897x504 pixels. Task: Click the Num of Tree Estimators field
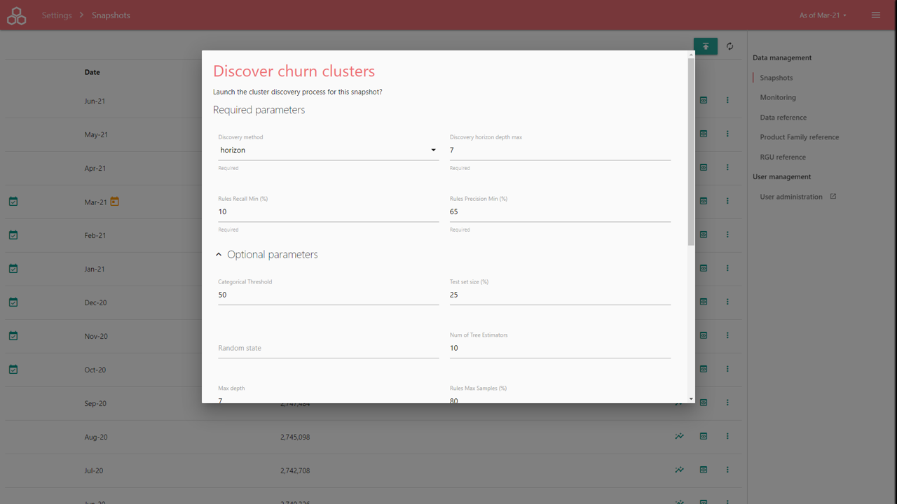(x=560, y=349)
